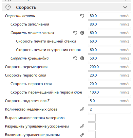Click the link icon for Включить управление рывком

82,135
